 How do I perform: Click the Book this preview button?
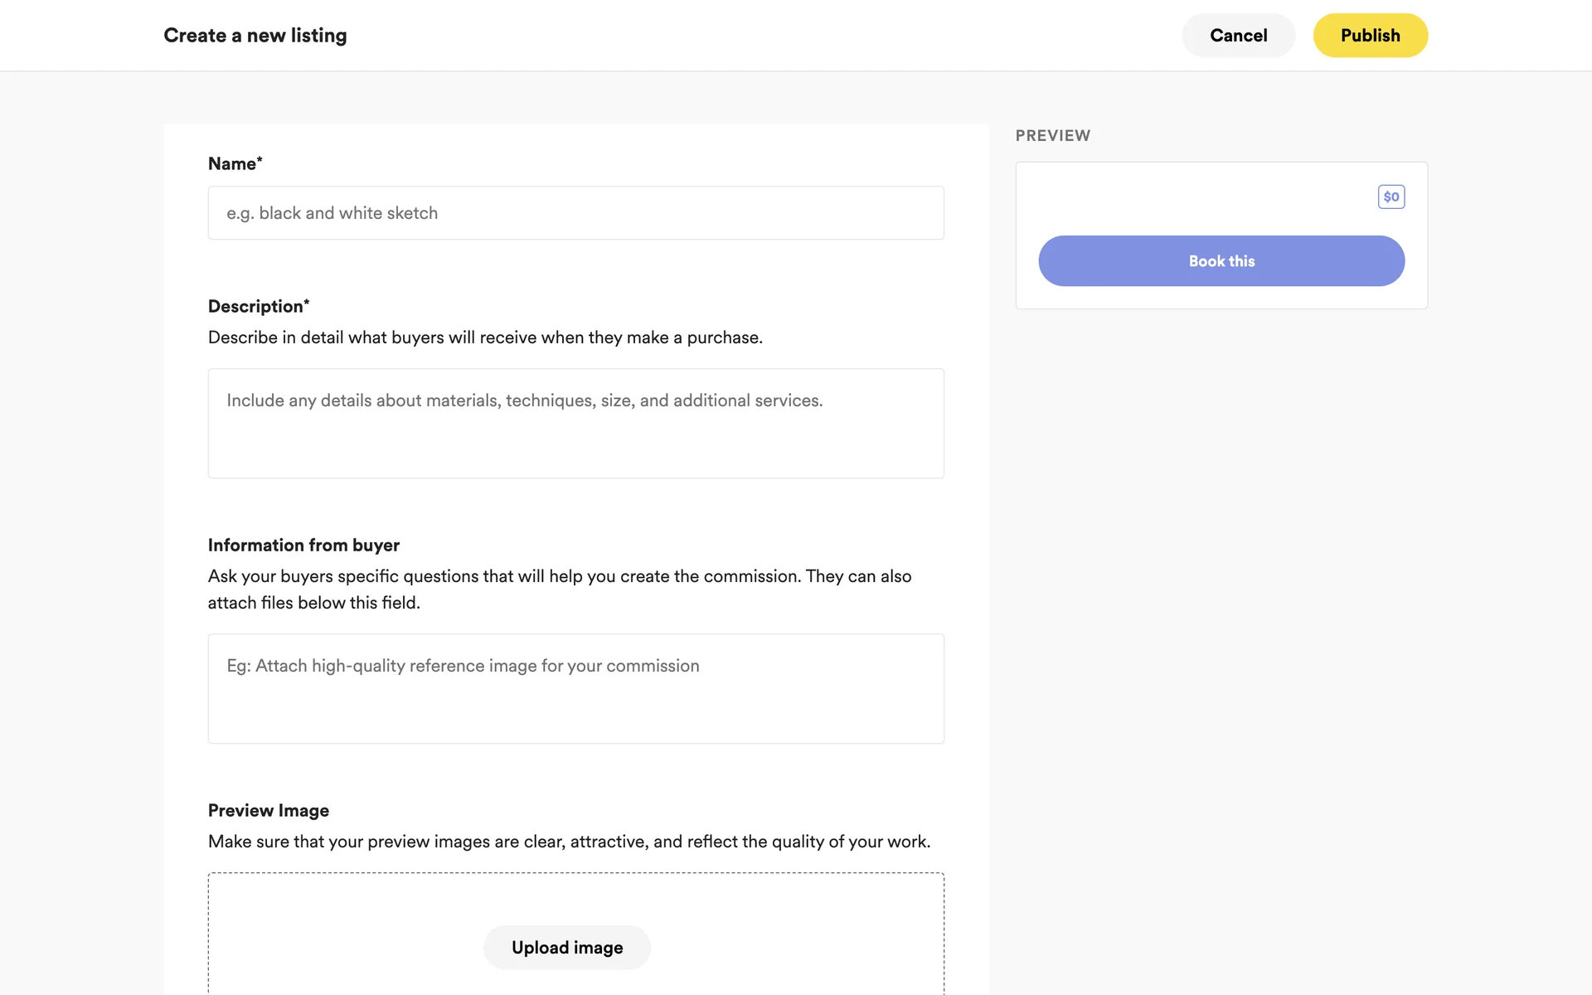1221,261
